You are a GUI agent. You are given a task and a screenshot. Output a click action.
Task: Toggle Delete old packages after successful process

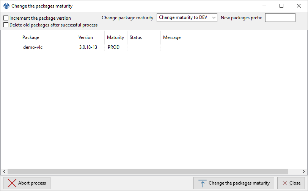click(x=6, y=25)
